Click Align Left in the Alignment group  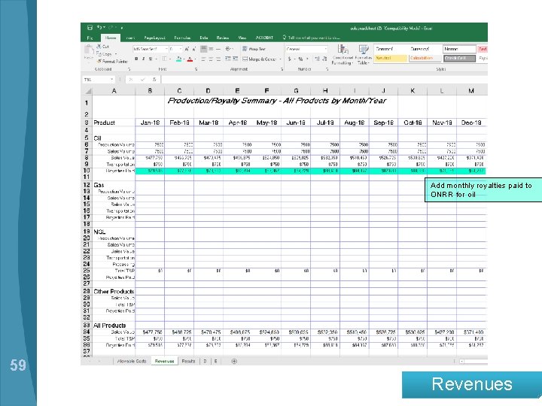[203, 59]
